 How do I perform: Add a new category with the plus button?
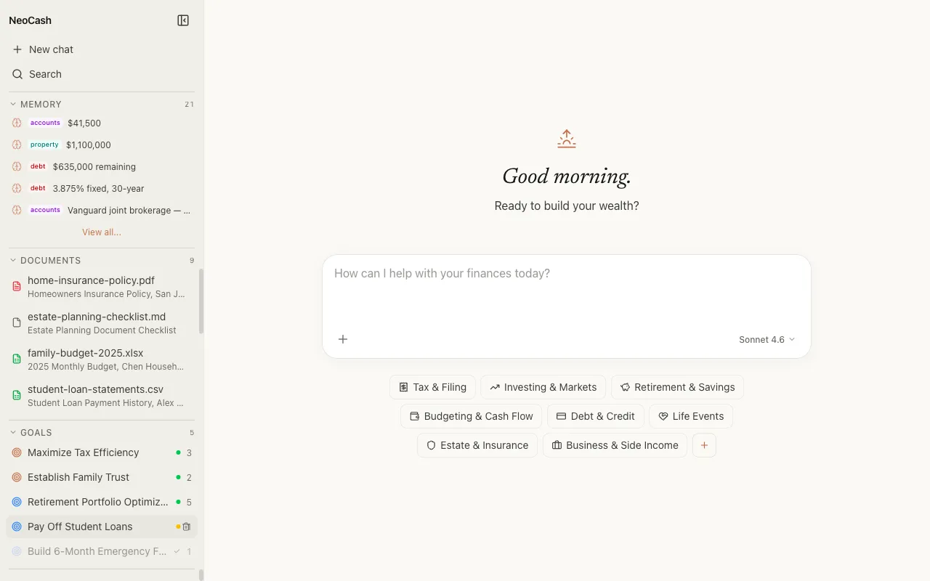click(x=703, y=445)
